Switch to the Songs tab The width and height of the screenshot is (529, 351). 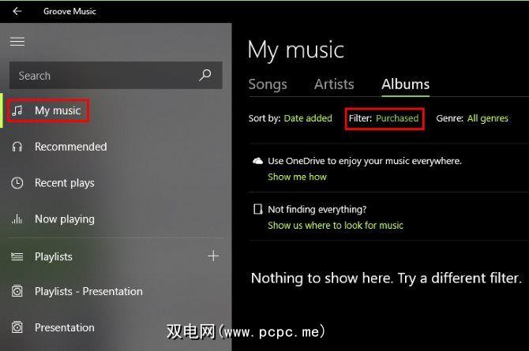click(x=268, y=84)
